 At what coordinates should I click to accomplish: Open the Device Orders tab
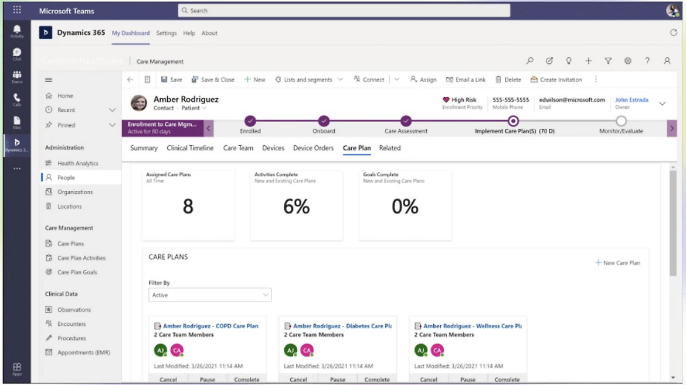point(313,148)
